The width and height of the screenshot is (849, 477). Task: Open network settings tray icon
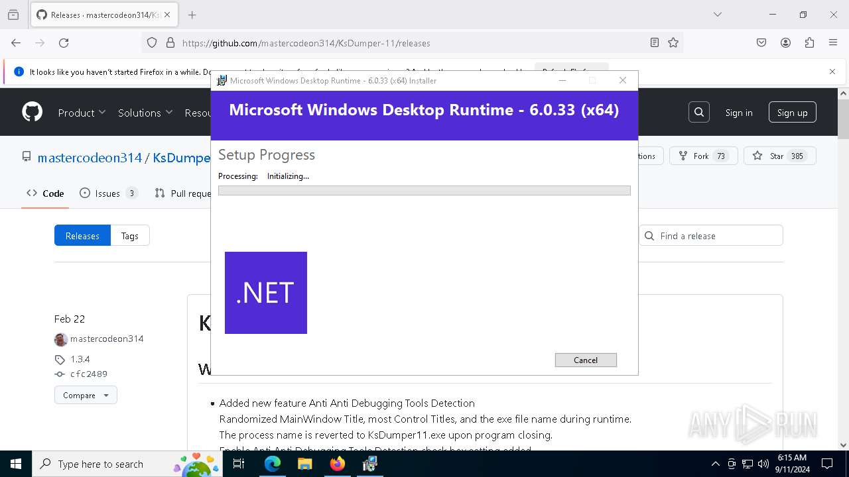tap(748, 464)
